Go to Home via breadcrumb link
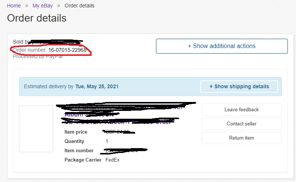 (x=14, y=6)
